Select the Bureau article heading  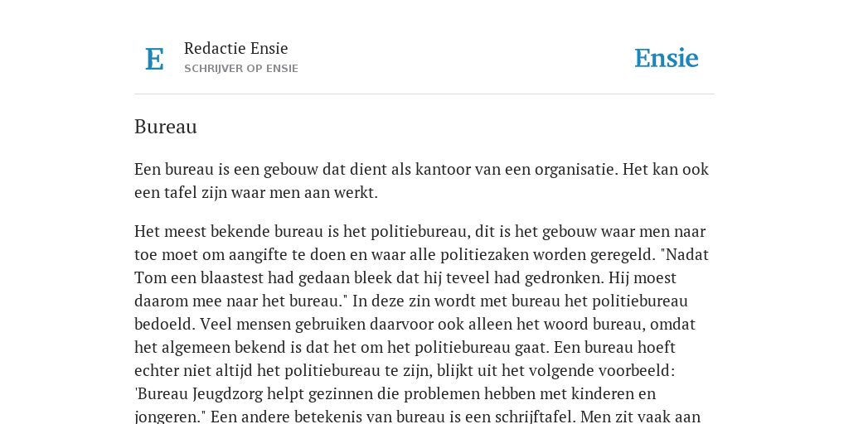166,127
